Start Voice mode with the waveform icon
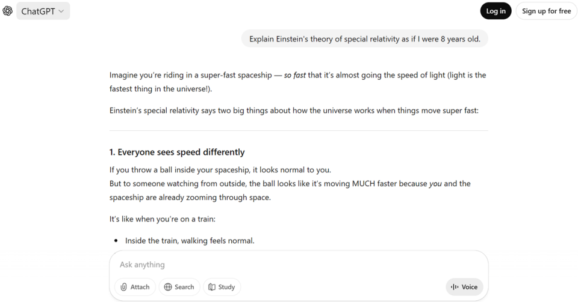The image size is (578, 302). [464, 287]
